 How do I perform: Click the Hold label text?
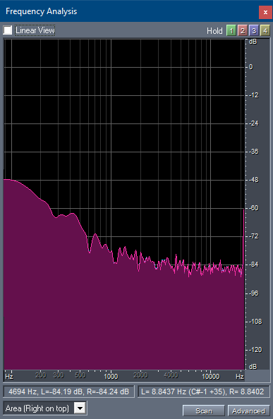(214, 31)
